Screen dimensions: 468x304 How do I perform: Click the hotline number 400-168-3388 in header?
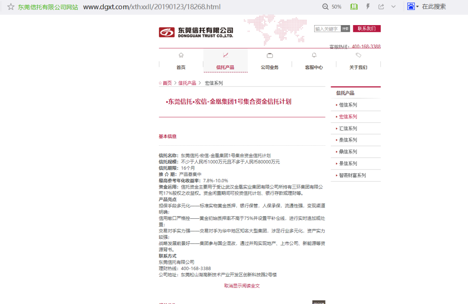(x=366, y=46)
